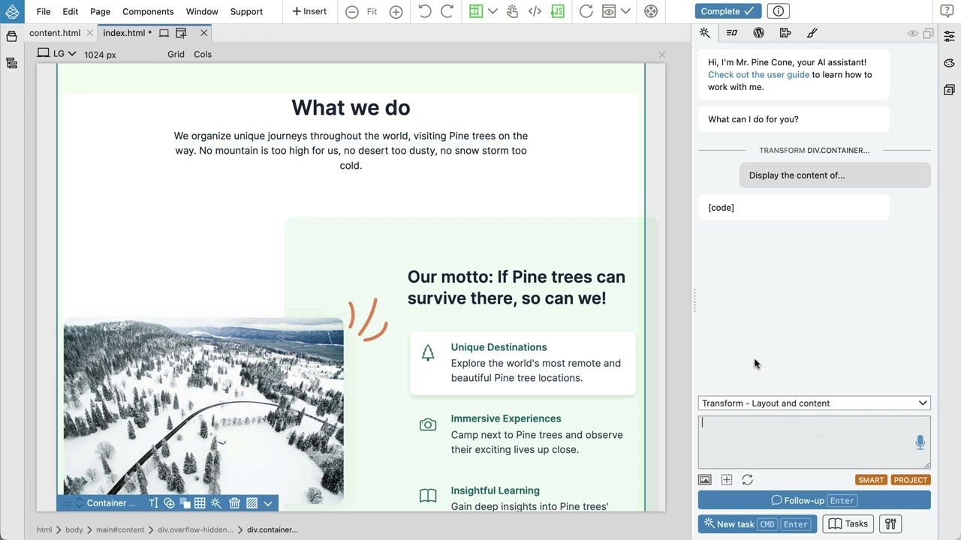
Task: Select Fit zoom level
Action: pyautogui.click(x=372, y=11)
